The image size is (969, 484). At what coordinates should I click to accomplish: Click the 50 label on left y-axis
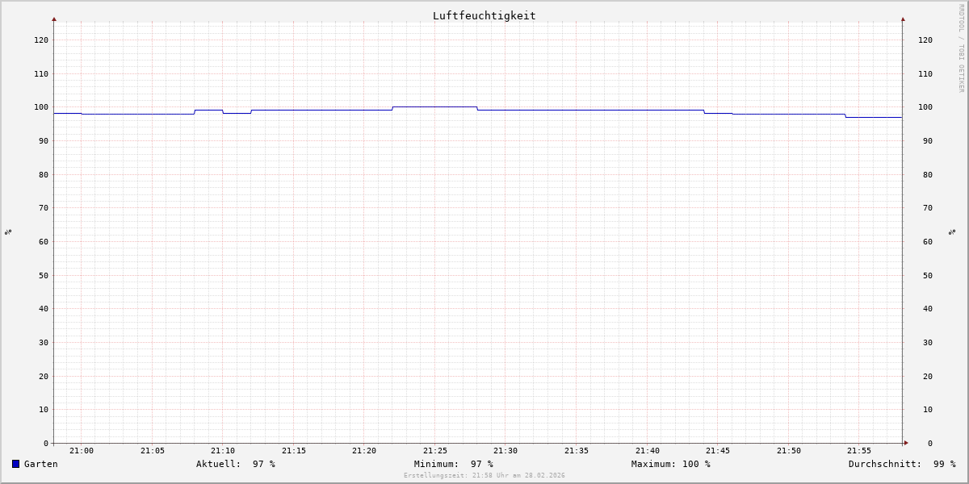[x=44, y=275]
